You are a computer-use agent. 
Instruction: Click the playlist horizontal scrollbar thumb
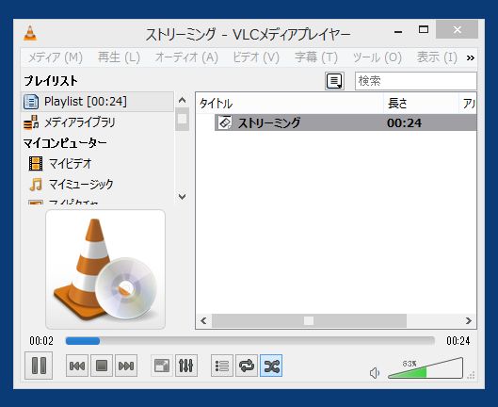pos(309,321)
